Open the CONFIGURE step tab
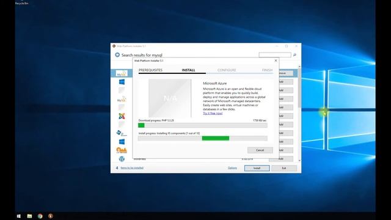This screenshot has height=220, width=391. coord(227,70)
